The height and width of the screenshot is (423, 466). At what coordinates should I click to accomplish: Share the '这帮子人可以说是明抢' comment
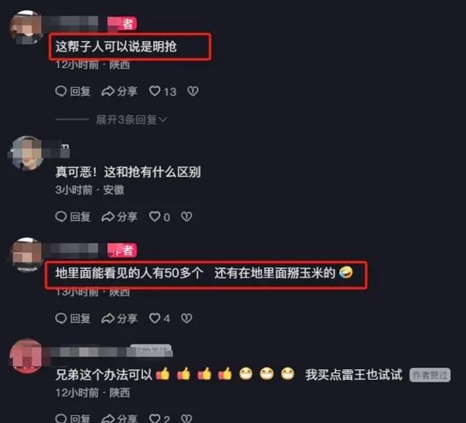point(120,91)
